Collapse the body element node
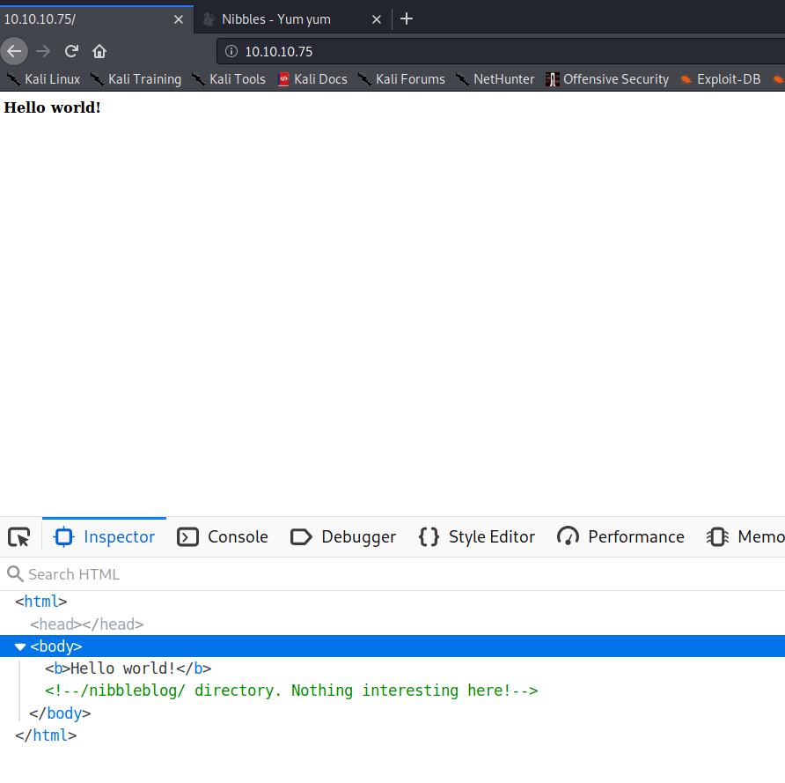This screenshot has width=785, height=783. pos(20,646)
